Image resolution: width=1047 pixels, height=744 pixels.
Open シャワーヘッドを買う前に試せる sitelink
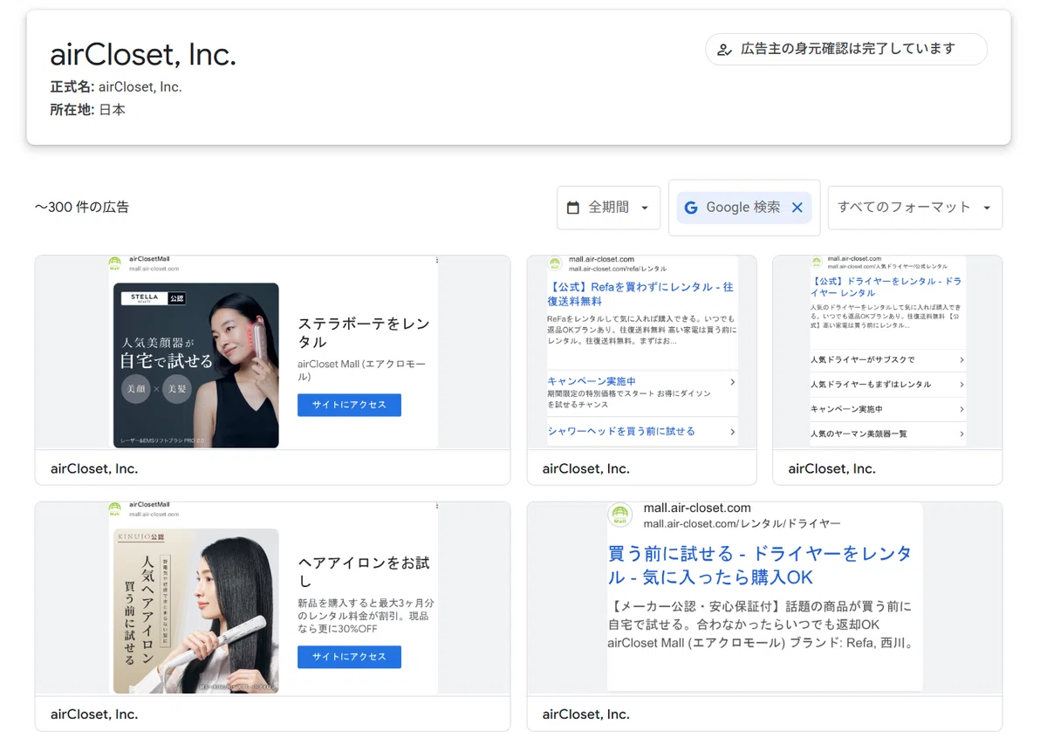(x=621, y=431)
